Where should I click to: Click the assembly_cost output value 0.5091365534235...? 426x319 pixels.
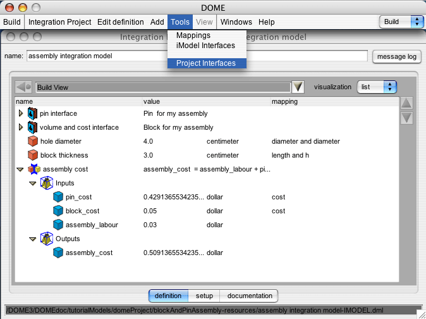click(x=174, y=253)
